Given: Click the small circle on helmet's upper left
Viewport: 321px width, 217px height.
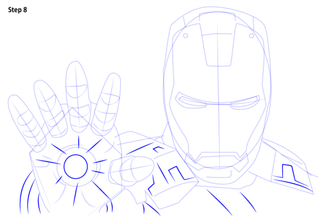Looking at the screenshot, I should click(x=185, y=36).
